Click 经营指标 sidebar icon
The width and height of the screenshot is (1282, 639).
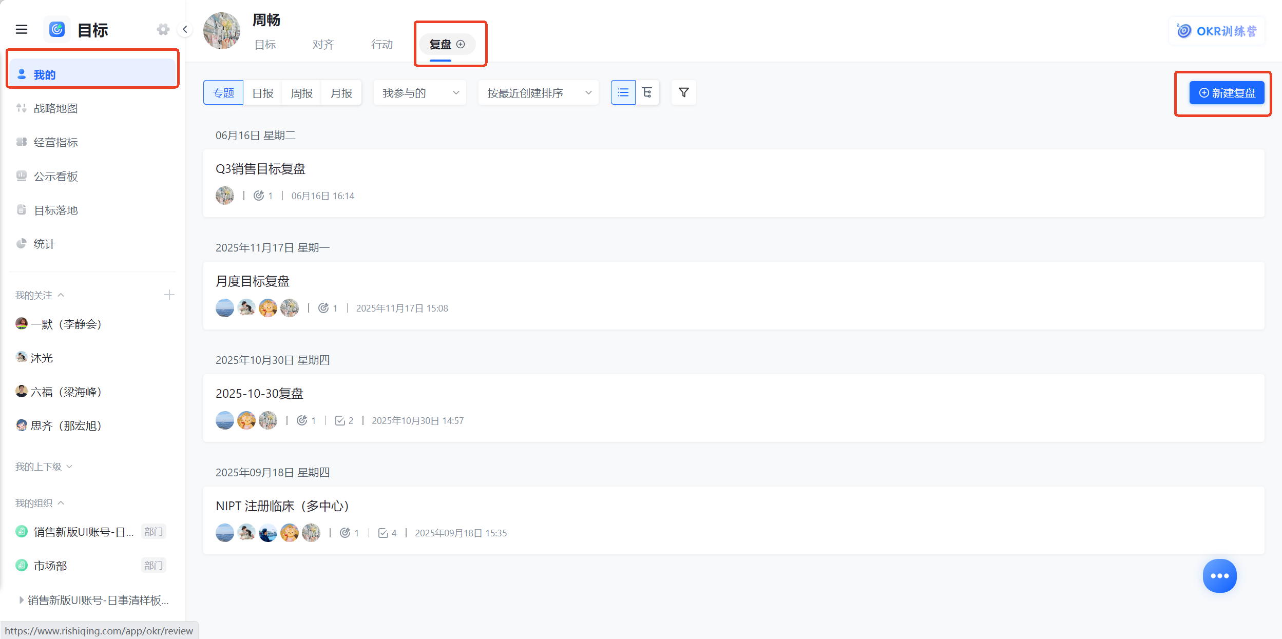tap(21, 142)
